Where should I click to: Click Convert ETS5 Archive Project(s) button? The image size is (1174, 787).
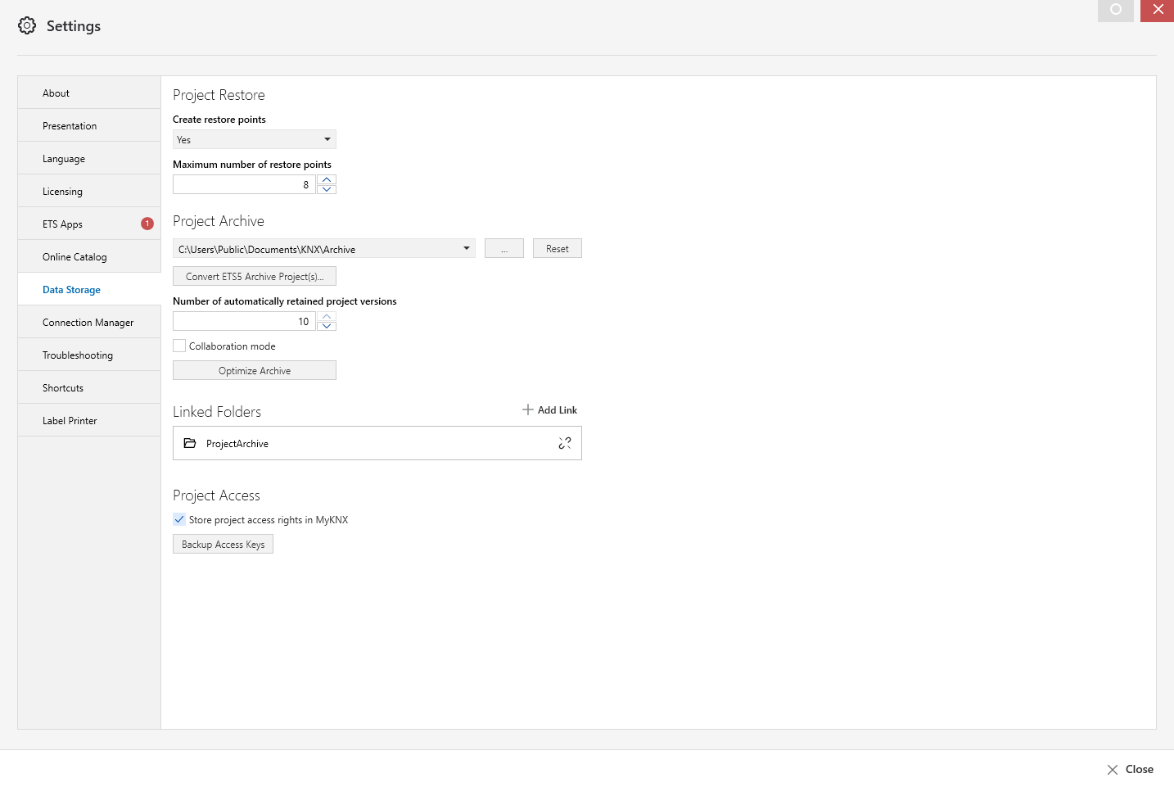255,276
